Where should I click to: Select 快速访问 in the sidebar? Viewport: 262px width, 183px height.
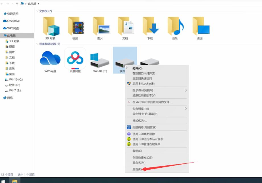click(11, 14)
